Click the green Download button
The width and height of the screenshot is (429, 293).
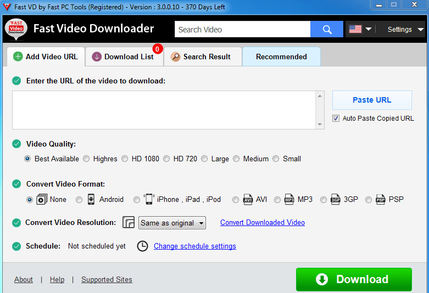coord(354,279)
